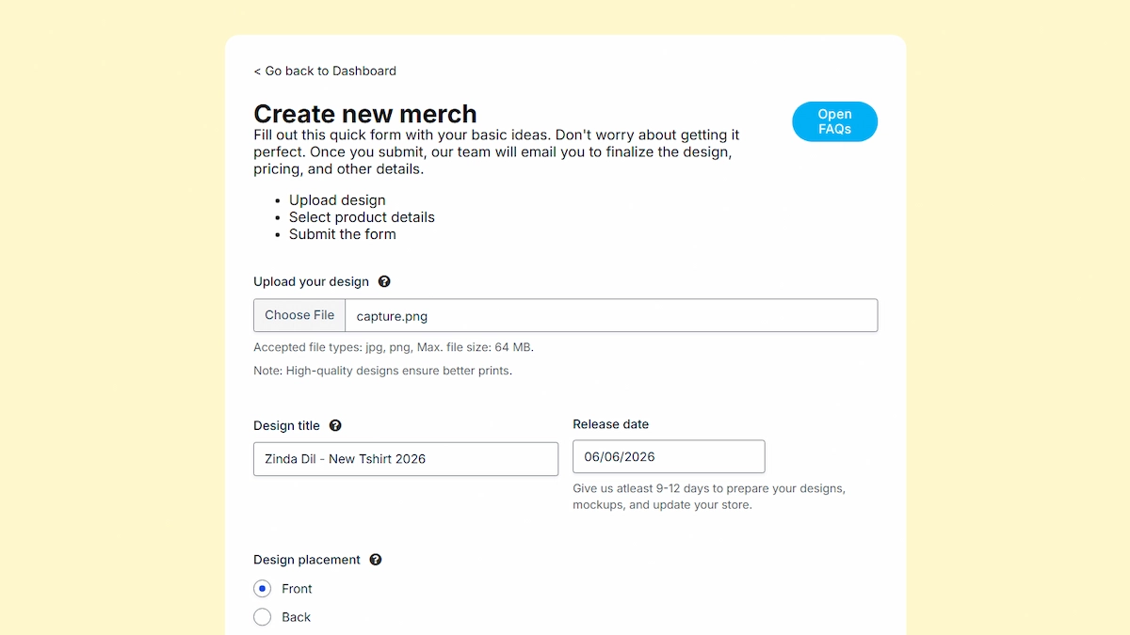Open the Release date field showing 06/06/2026
Image resolution: width=1130 pixels, height=635 pixels.
pos(669,456)
